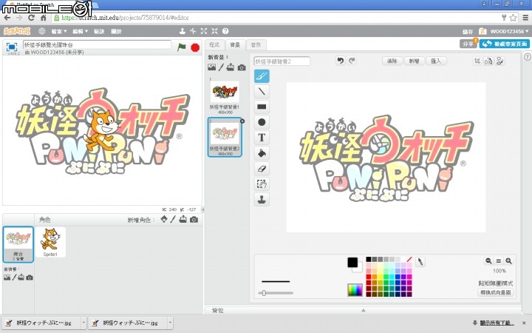The image size is (532, 333).
Task: Select the Eraser tool
Action: click(262, 169)
